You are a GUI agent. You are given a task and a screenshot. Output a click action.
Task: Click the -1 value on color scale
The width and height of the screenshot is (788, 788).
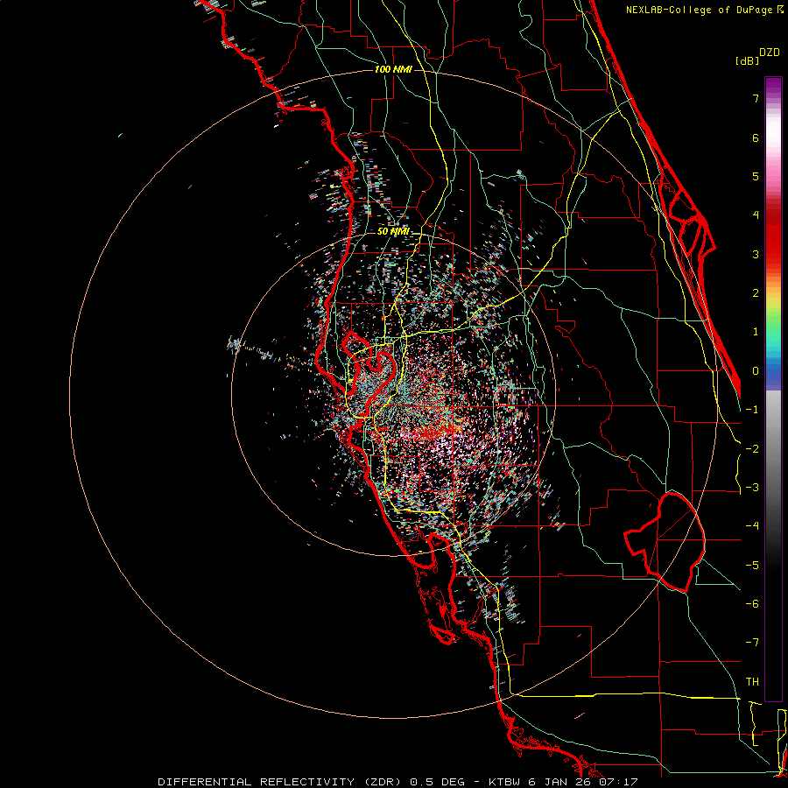(752, 410)
